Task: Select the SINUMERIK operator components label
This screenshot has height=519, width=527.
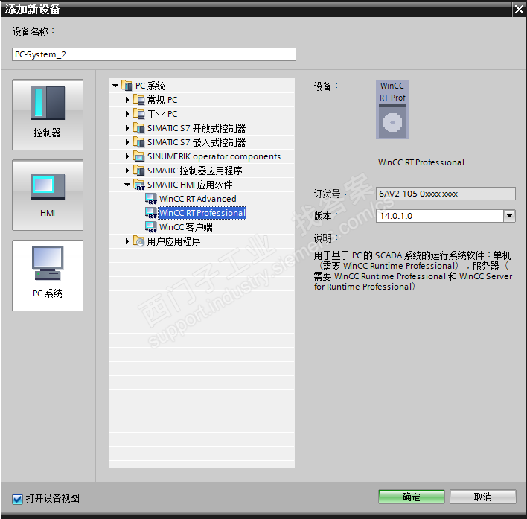Action: pyautogui.click(x=214, y=156)
